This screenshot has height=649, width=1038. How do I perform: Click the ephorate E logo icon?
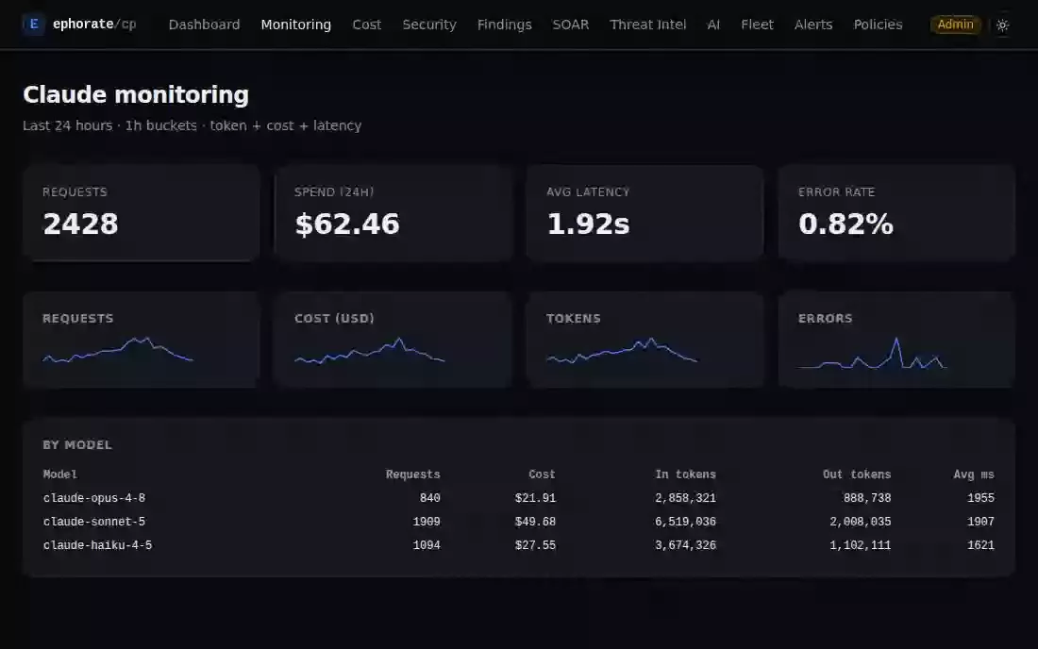pyautogui.click(x=33, y=25)
